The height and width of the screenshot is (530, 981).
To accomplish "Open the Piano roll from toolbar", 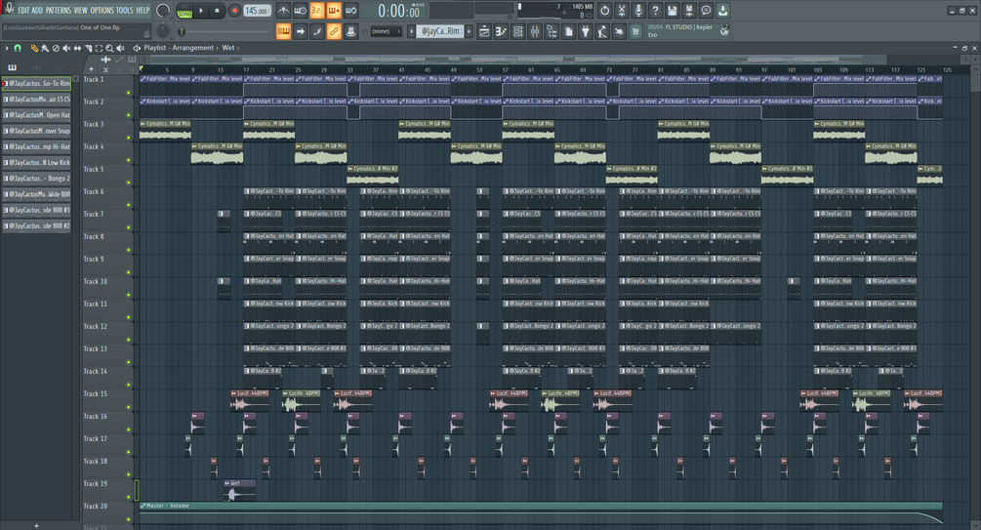I will (501, 31).
